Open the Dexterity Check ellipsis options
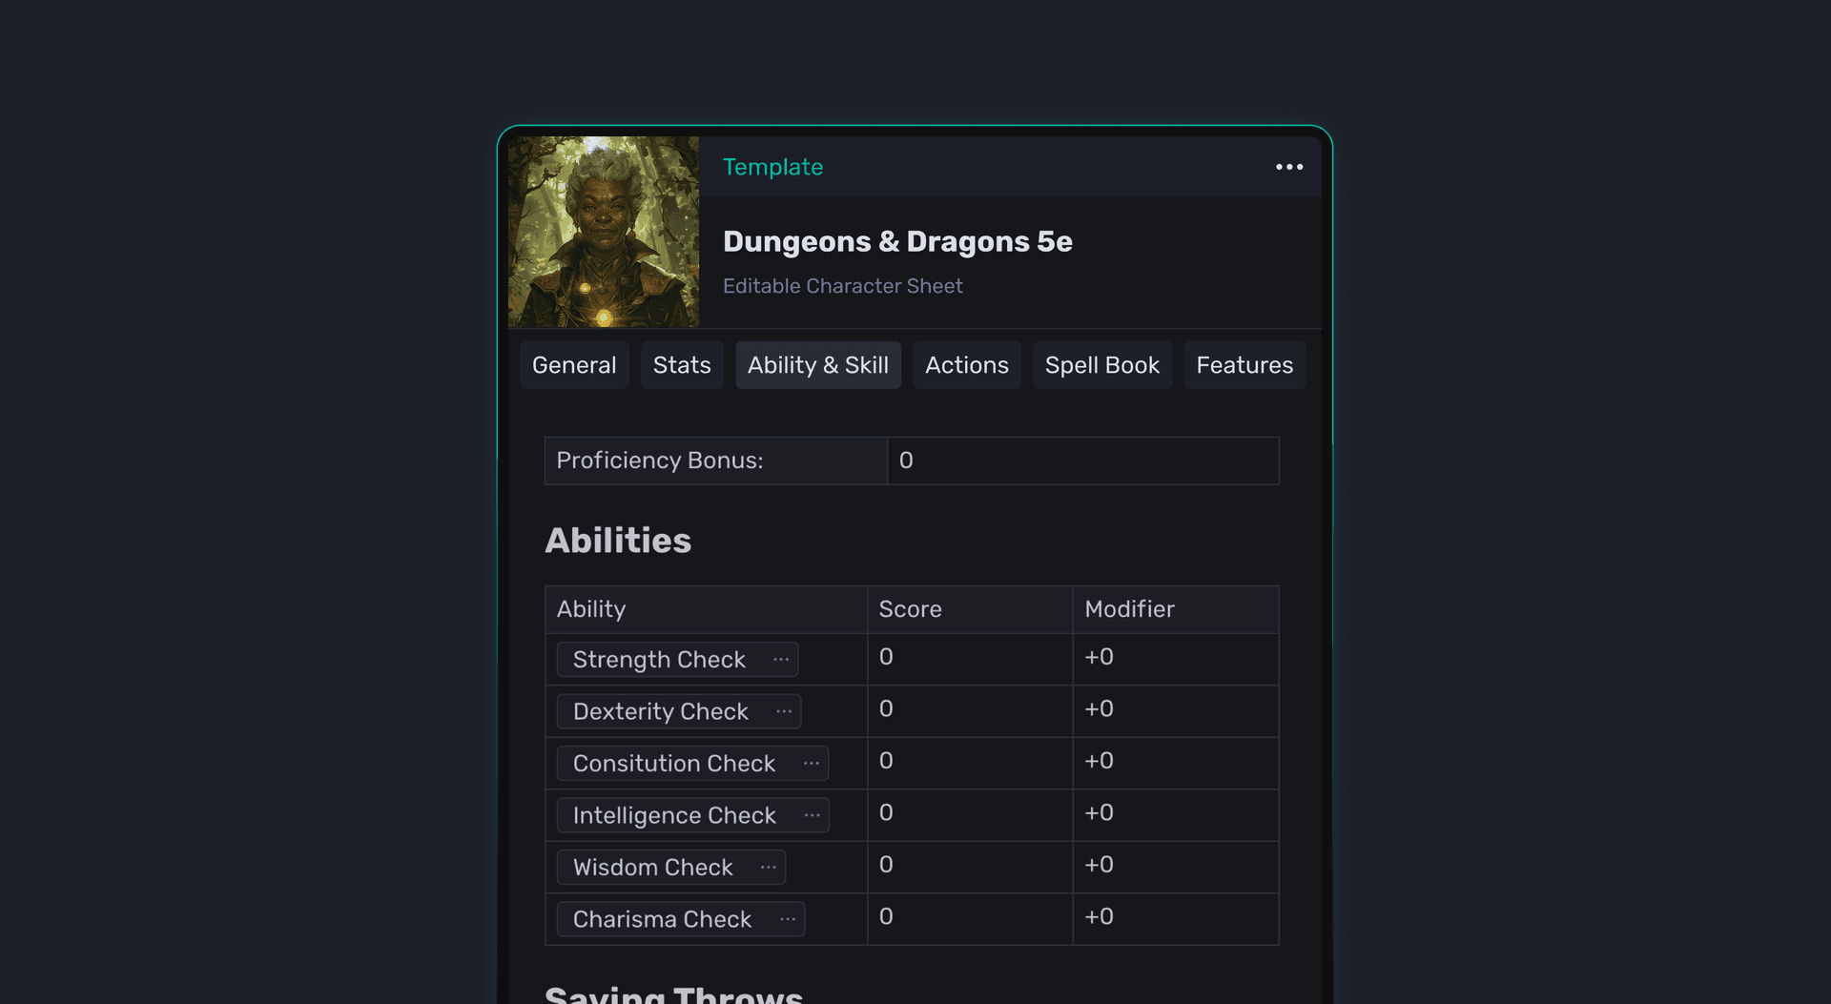The height and width of the screenshot is (1004, 1831). click(784, 711)
